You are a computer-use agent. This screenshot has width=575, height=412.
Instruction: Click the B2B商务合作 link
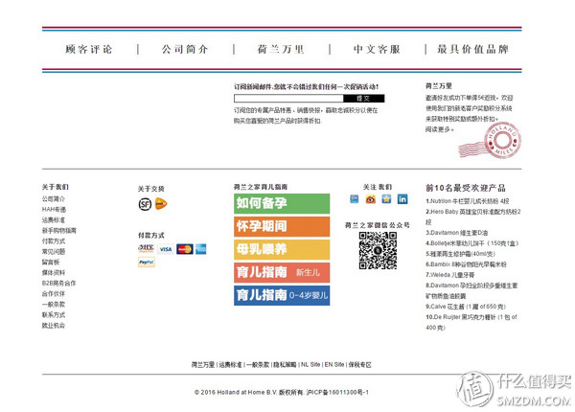(59, 284)
